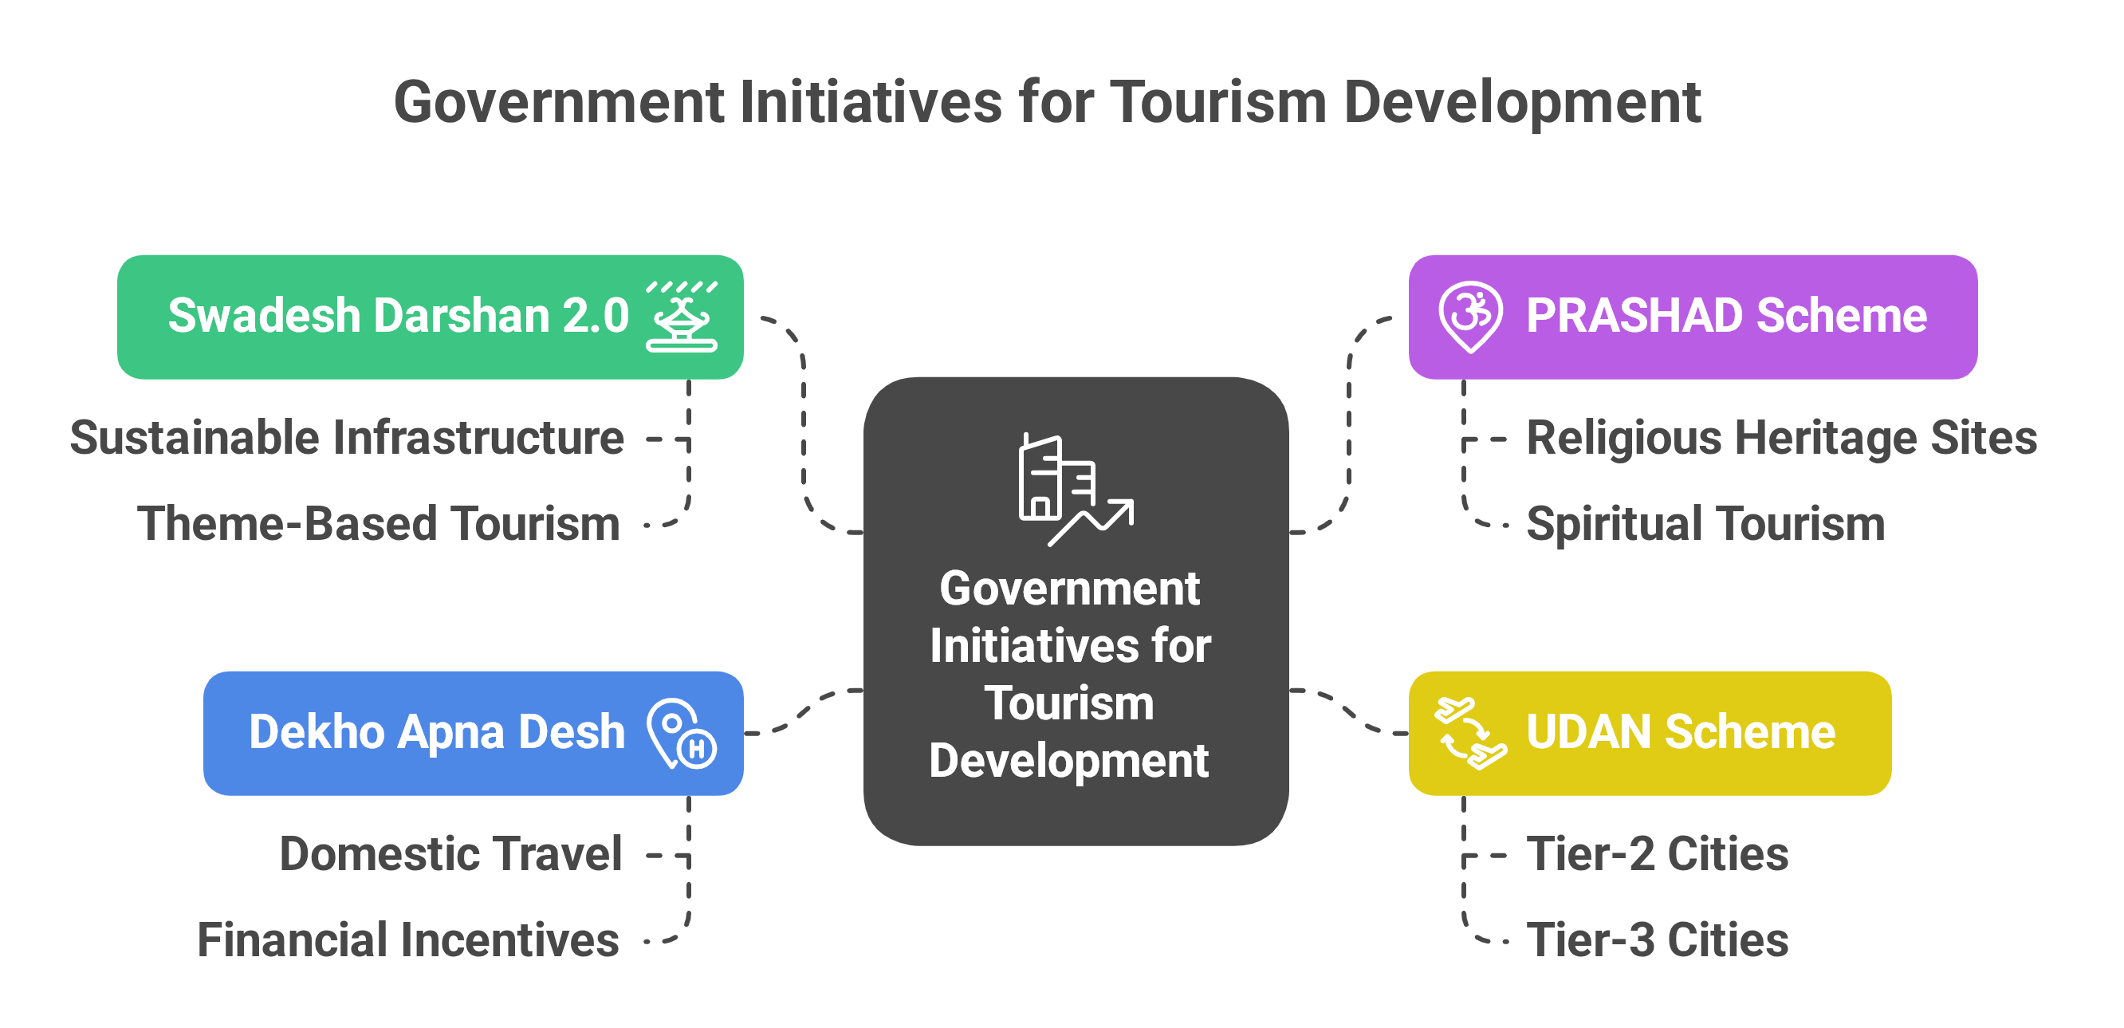Click the map pin with H icon

click(x=681, y=734)
